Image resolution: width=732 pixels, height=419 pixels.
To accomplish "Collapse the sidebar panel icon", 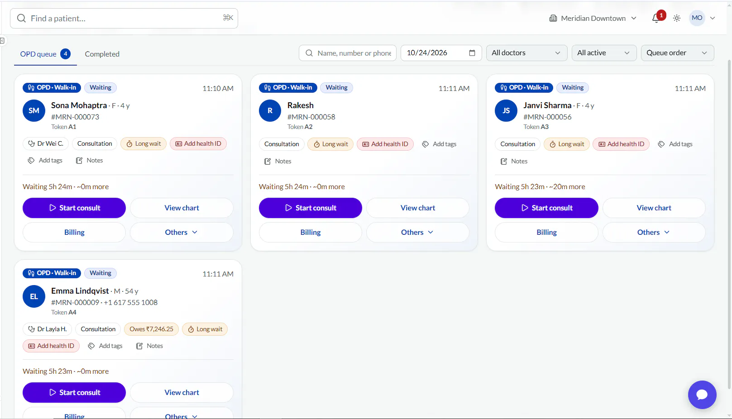I will tap(2, 41).
